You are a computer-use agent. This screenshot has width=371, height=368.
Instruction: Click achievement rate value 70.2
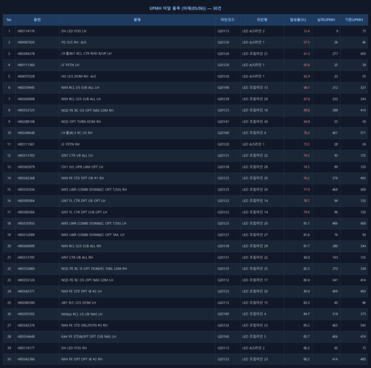point(306,133)
